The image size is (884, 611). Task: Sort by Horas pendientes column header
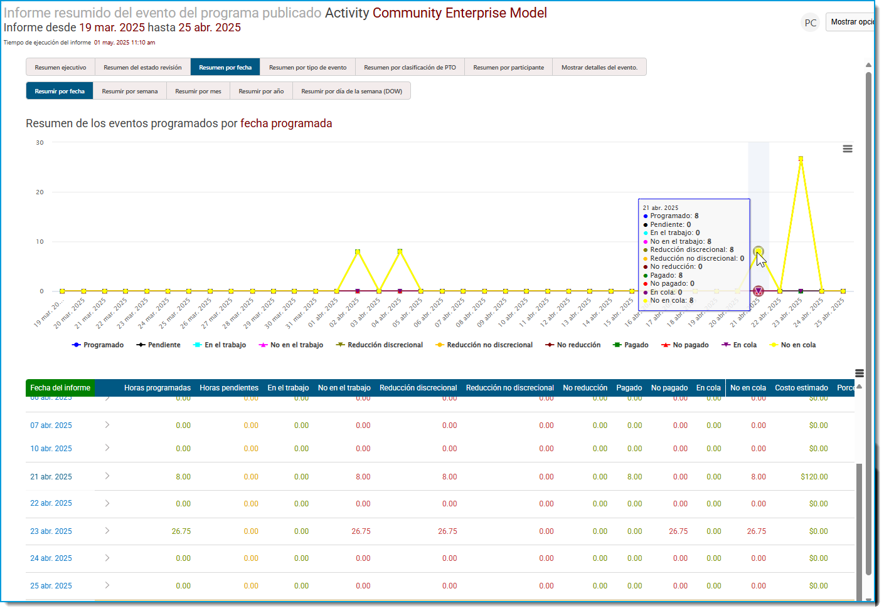[229, 388]
